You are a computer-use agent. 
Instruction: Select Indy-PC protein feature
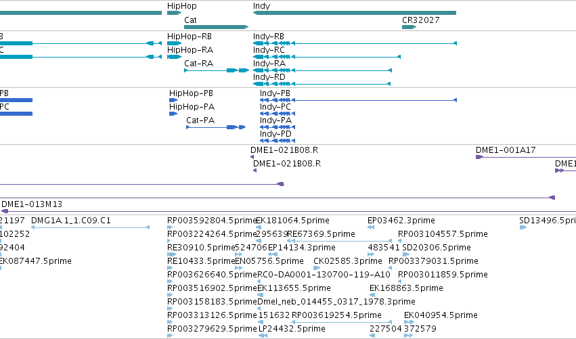278,114
